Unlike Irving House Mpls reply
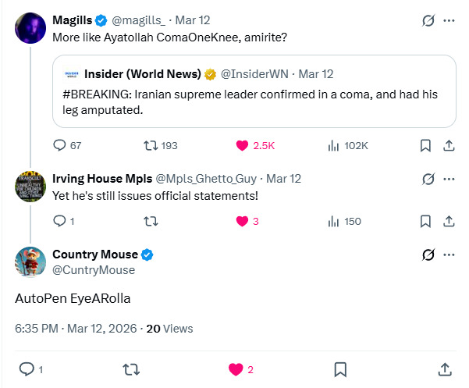This screenshot has width=469, height=388. click(243, 221)
